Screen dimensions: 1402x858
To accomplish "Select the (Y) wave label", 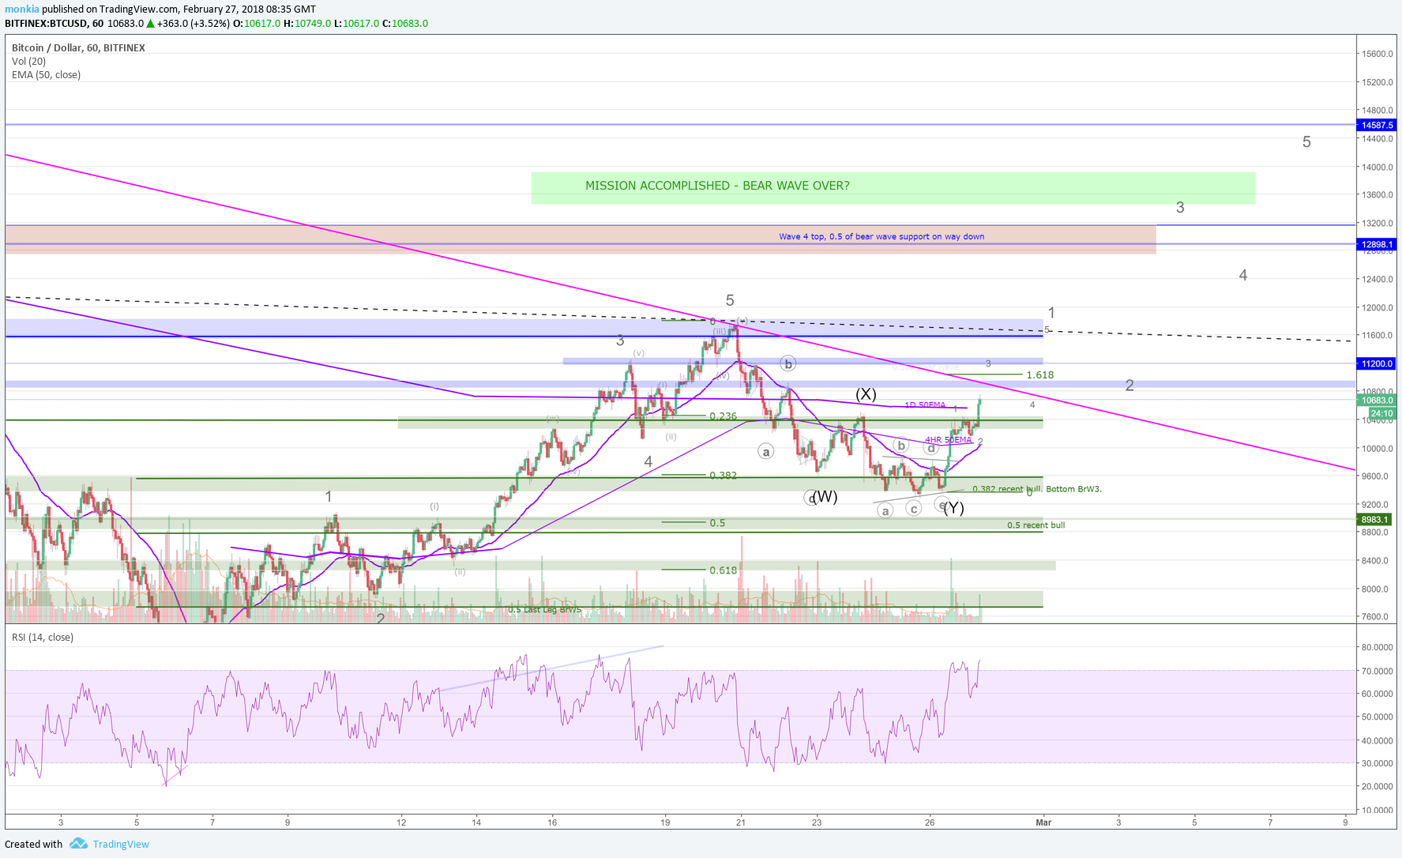I will click(954, 508).
